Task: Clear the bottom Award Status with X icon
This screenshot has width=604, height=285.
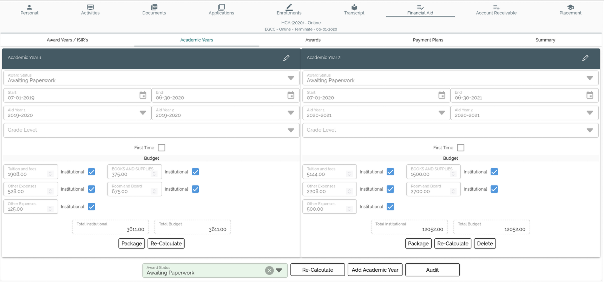Action: coord(269,270)
